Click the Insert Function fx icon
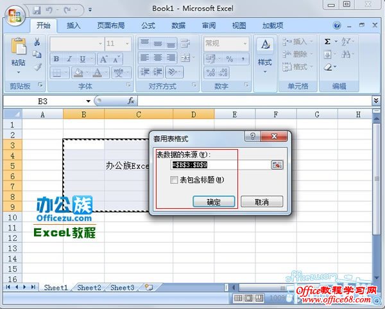 click(131, 101)
